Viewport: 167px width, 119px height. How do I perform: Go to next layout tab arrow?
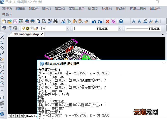(17, 116)
